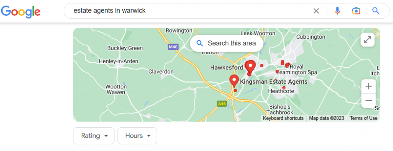Viewport: 393px width, 151px height.
Task: Zoom out on the map
Action: tap(368, 101)
